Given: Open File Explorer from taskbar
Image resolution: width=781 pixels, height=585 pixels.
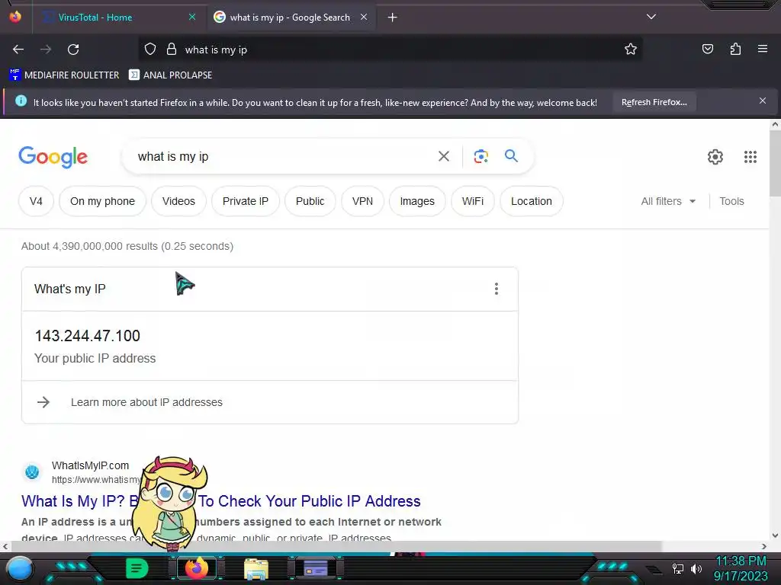Looking at the screenshot, I should click(x=256, y=568).
